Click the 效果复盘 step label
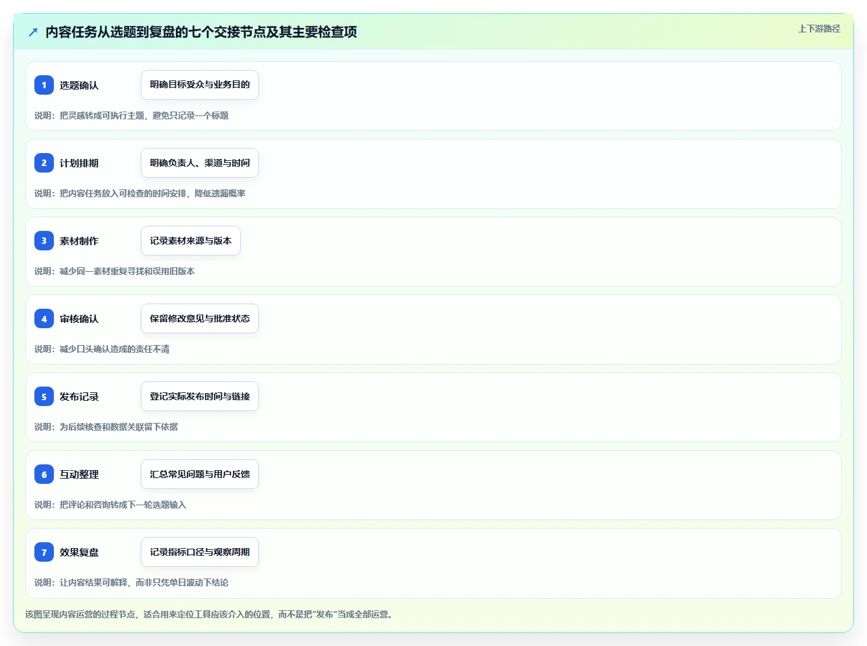The height and width of the screenshot is (646, 867). click(79, 552)
